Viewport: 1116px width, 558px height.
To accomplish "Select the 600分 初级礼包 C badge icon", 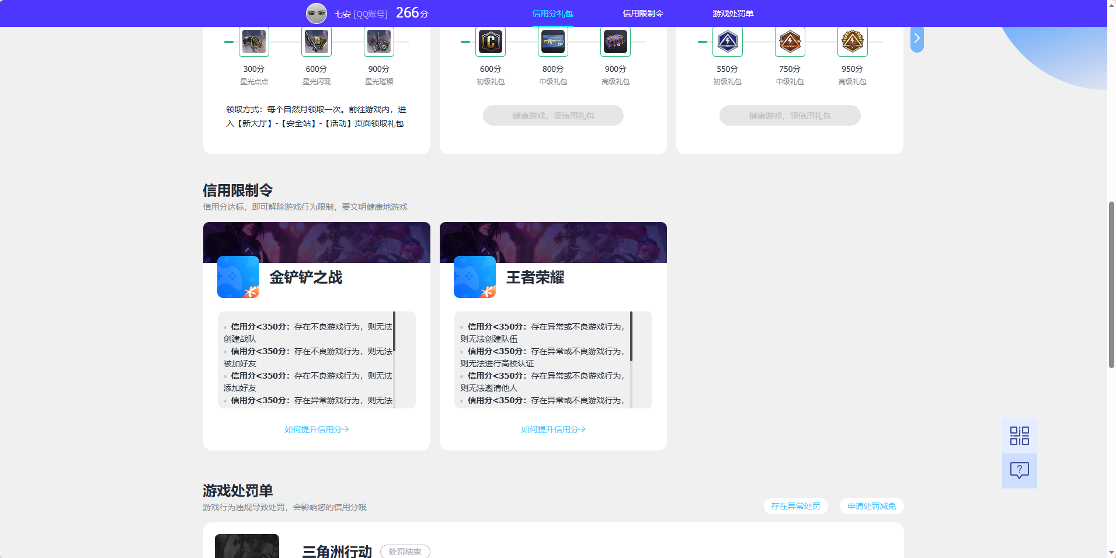I will tap(491, 41).
